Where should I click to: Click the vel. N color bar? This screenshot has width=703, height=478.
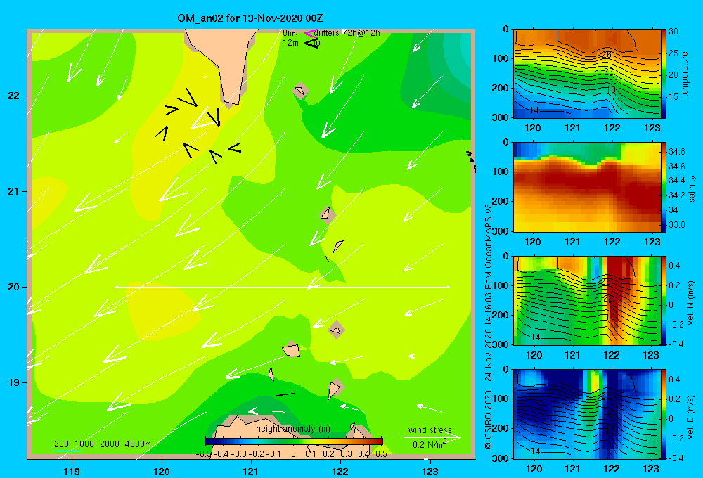pos(664,301)
